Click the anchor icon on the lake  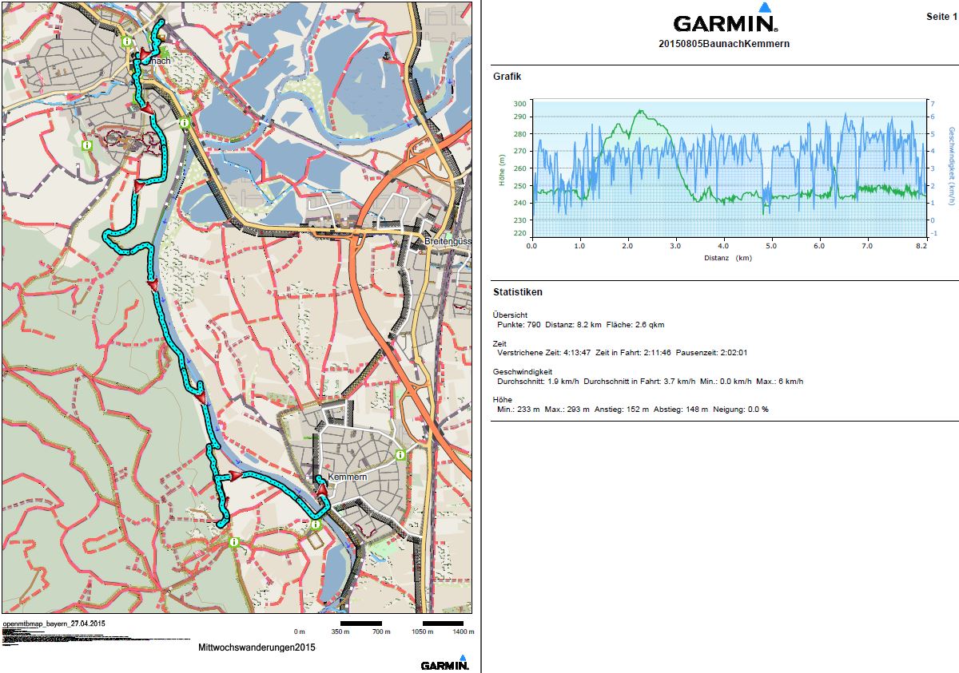(387, 56)
